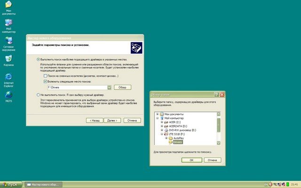Collapse the Мой компьютер tree node
The image size is (301, 188).
[x=157, y=118]
